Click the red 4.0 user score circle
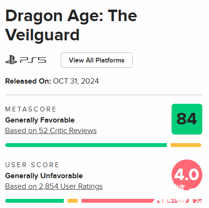The image size is (209, 208). [187, 174]
